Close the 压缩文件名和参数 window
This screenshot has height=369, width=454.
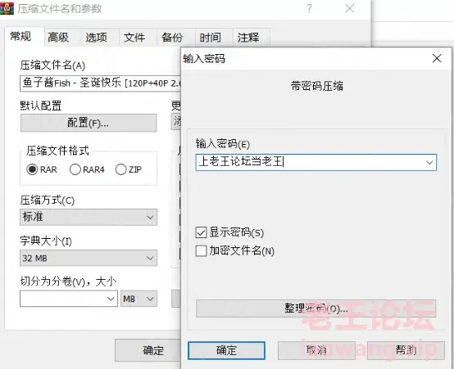click(x=350, y=8)
